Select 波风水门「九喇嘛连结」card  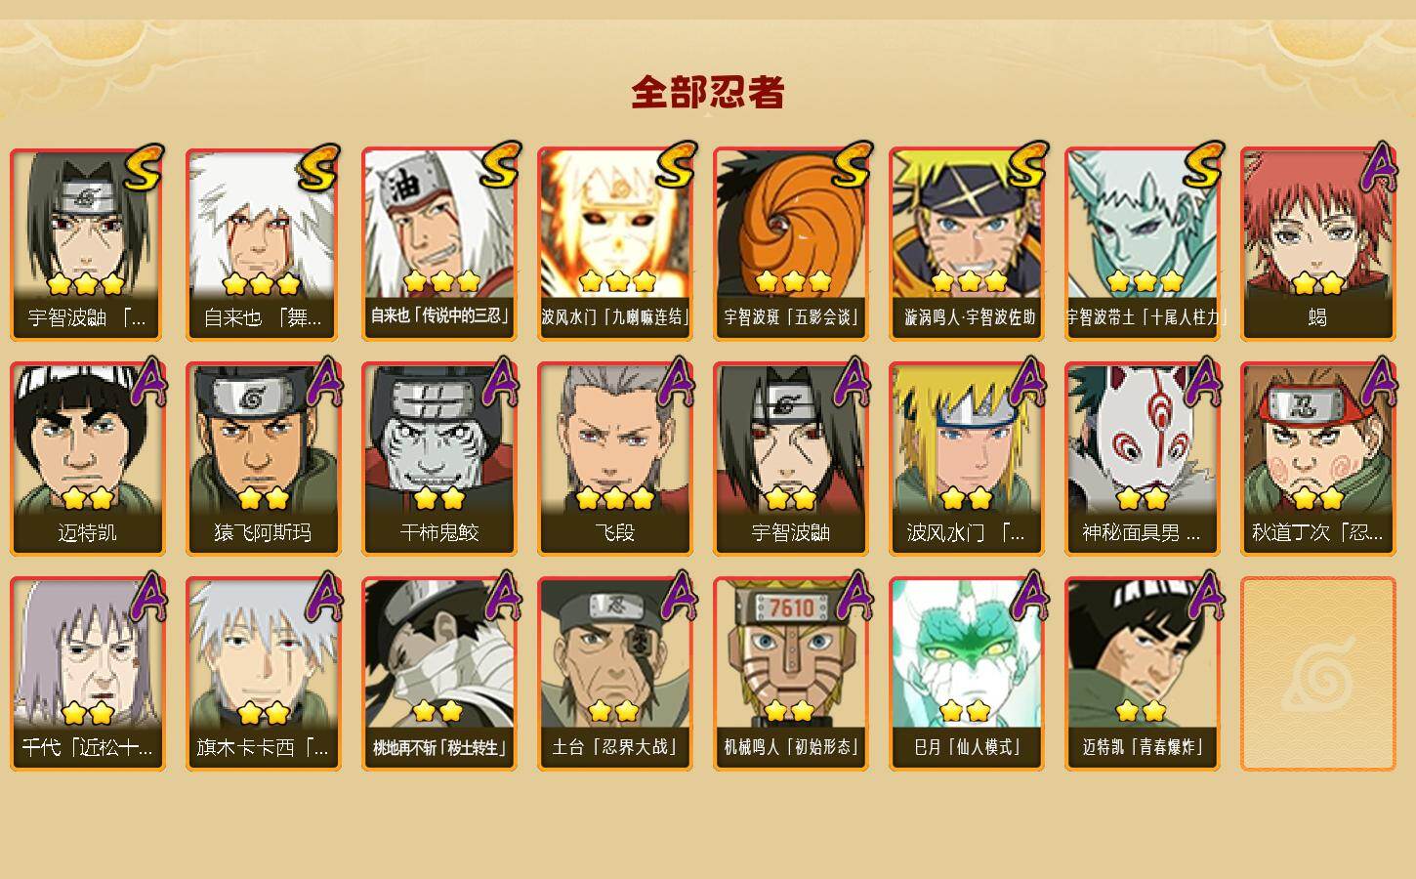click(x=614, y=244)
